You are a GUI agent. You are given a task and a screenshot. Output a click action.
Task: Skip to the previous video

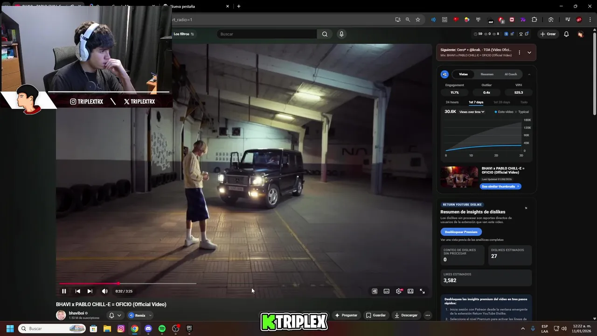coord(77,291)
